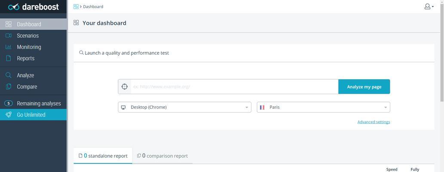Viewport: 444px width, 172px height.
Task: Expand the Paris location dropdown
Action: pyautogui.click(x=323, y=107)
